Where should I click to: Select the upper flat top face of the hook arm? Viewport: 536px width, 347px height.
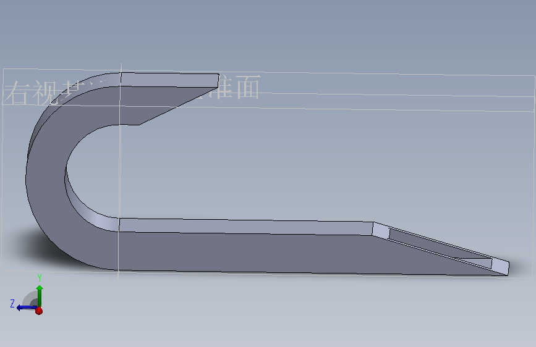[x=170, y=80]
